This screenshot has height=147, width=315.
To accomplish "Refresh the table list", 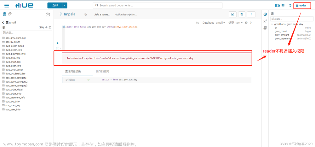I will 50,27.
